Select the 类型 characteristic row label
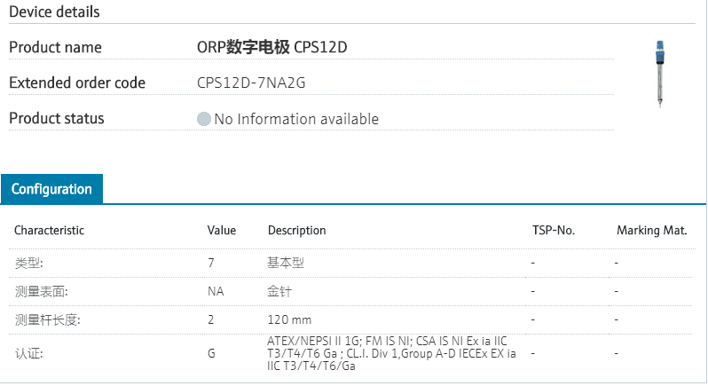 [x=28, y=263]
